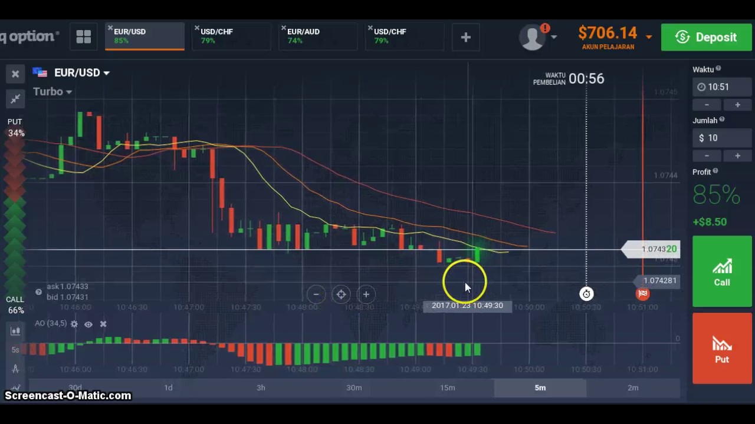Close the EUR/USD asset tab

tap(110, 28)
